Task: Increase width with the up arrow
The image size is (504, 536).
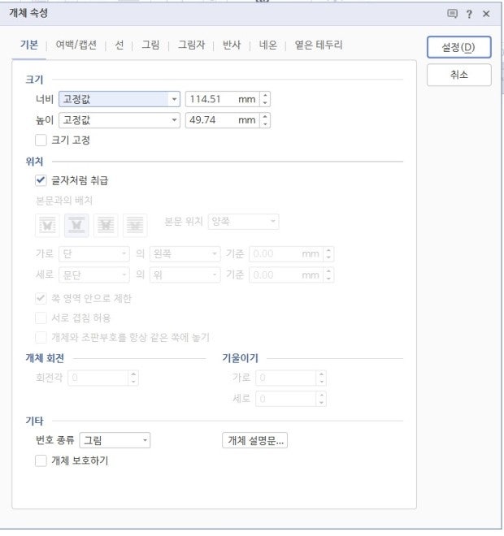Action: [x=265, y=95]
